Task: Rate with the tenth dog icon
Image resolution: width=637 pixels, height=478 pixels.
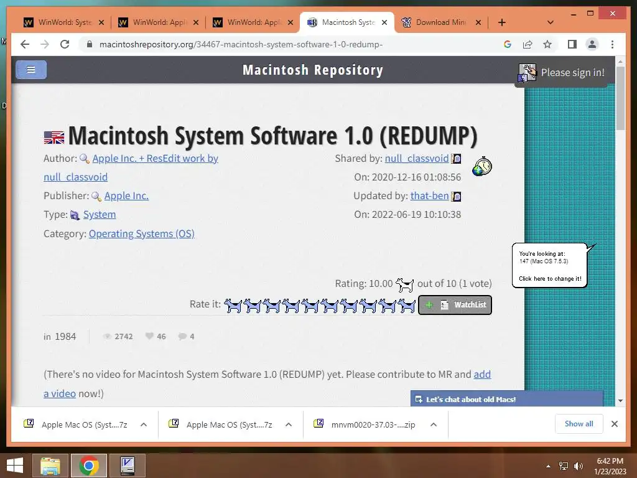Action: tap(406, 305)
